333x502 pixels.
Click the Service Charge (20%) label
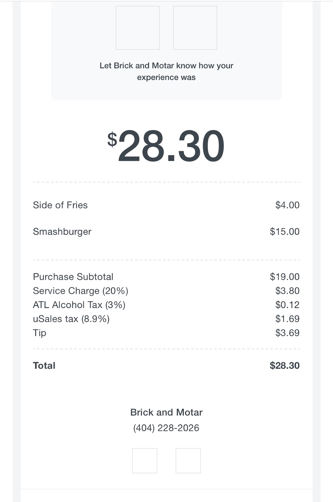80,291
